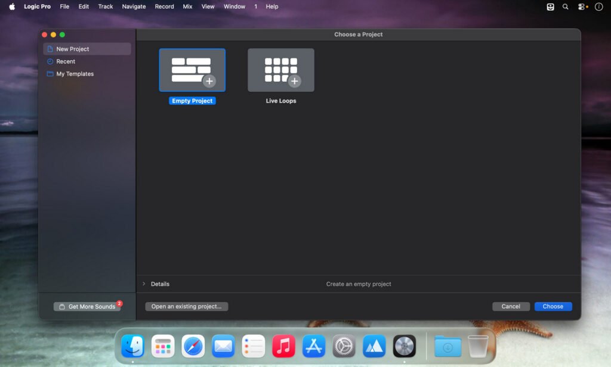Viewport: 611px width, 367px height.
Task: Open the Navigate menu
Action: (x=134, y=7)
